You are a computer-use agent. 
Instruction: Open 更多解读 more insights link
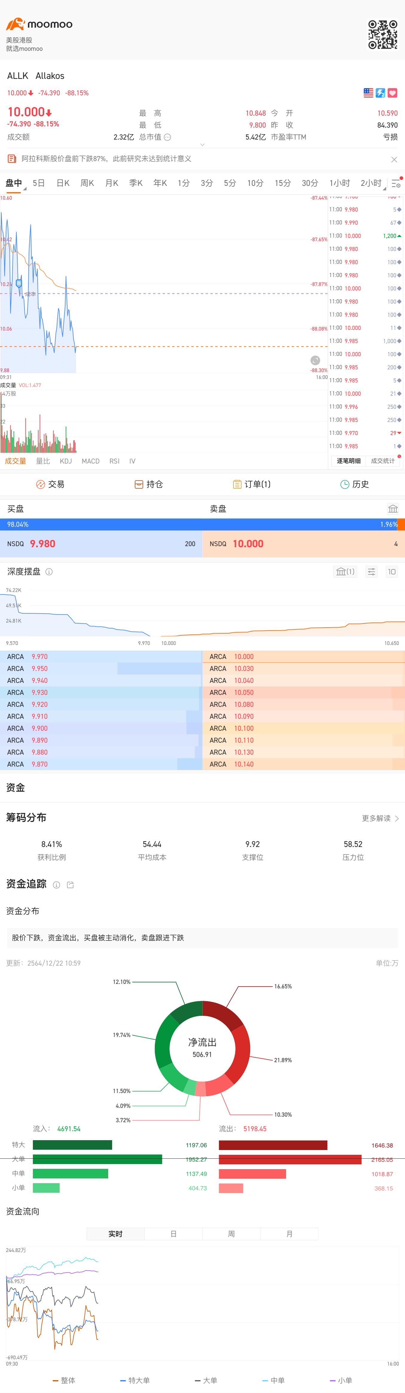pyautogui.click(x=380, y=819)
